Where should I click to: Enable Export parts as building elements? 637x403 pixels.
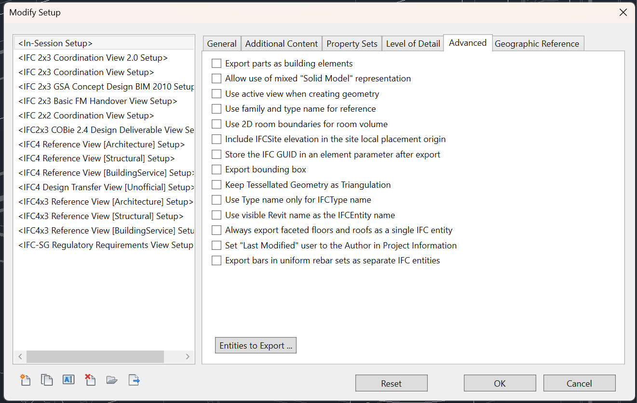[217, 64]
